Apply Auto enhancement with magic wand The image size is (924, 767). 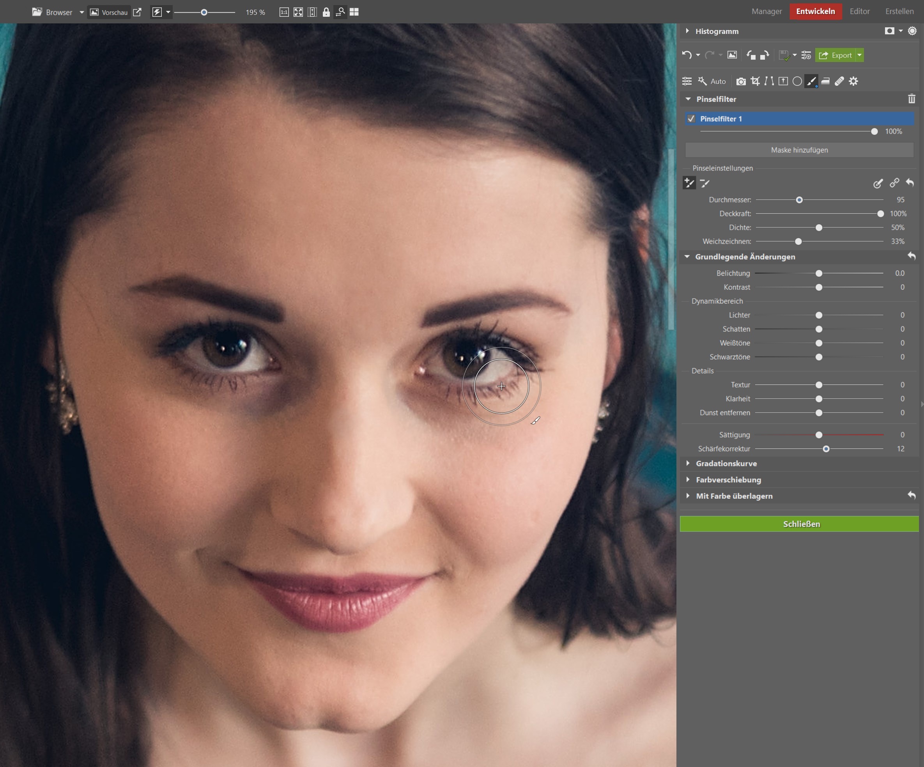[x=712, y=81]
